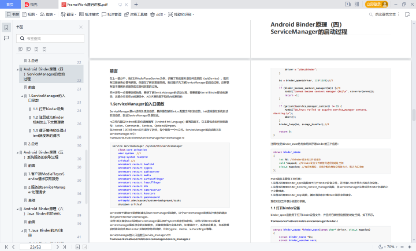Open bookmark 1.ServiceManager的入口函数
Image resolution: width=416 pixels, height=251 pixels.
point(47,98)
